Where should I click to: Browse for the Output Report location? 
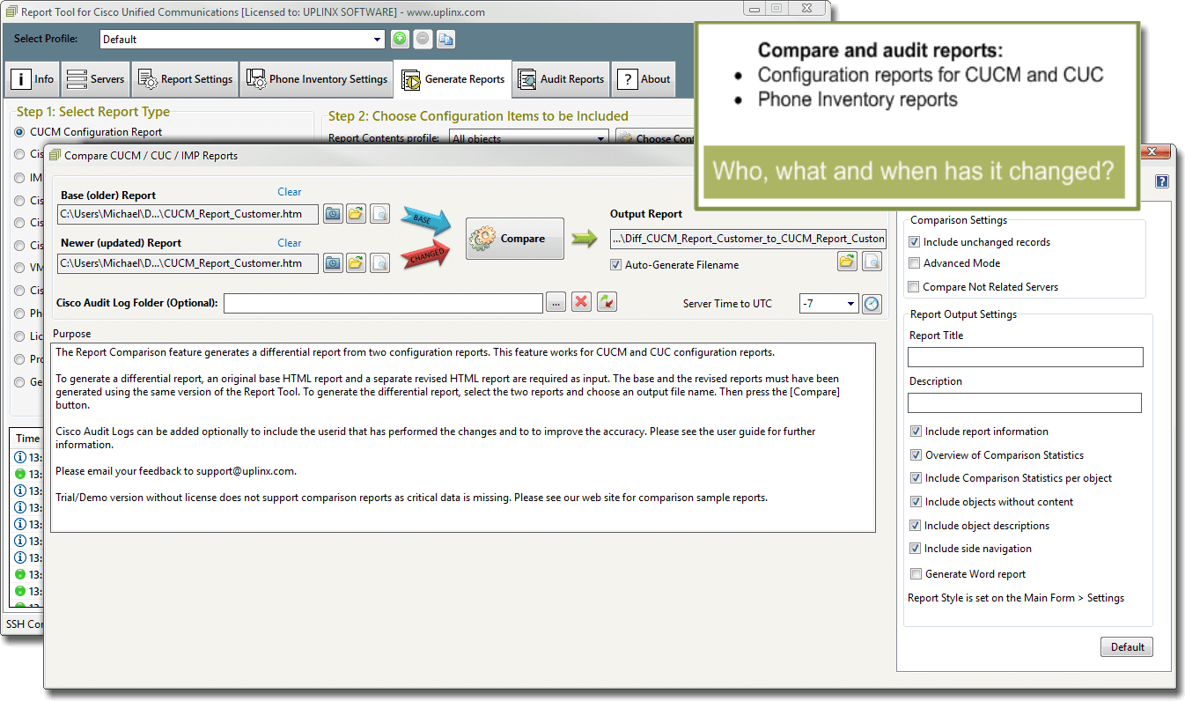(847, 261)
